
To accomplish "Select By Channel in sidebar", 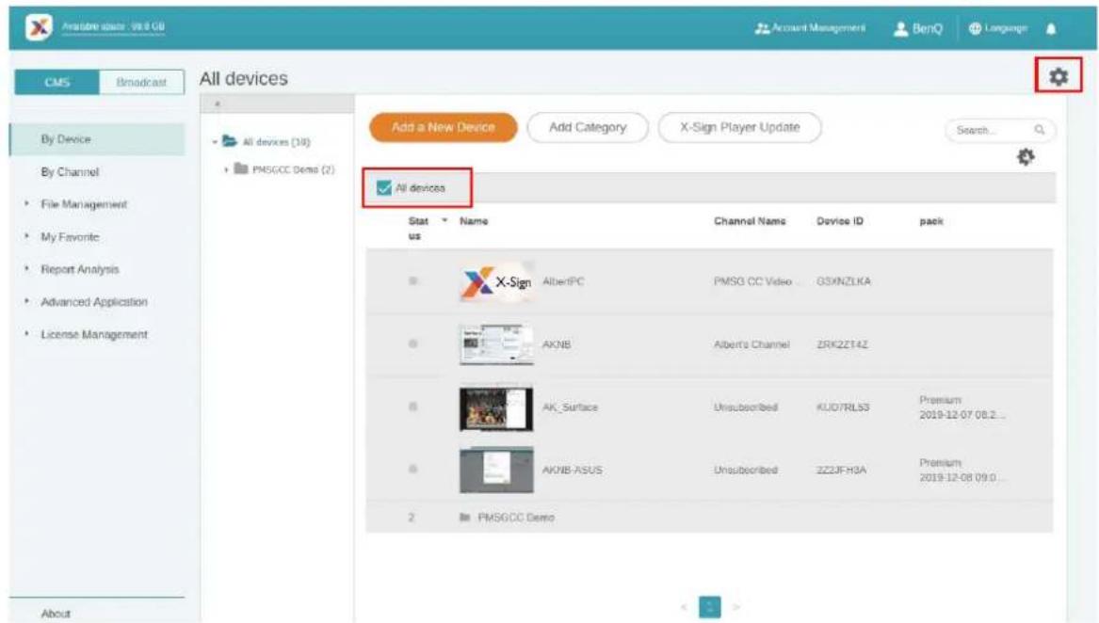I will 70,171.
